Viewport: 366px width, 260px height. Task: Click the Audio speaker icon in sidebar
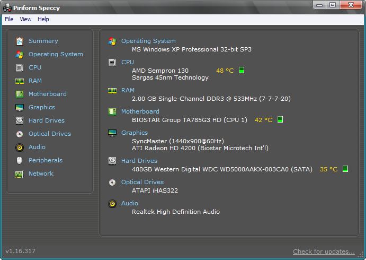[x=20, y=147]
